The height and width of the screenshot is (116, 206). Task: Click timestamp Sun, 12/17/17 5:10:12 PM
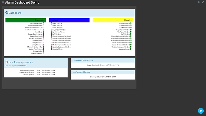46,75
